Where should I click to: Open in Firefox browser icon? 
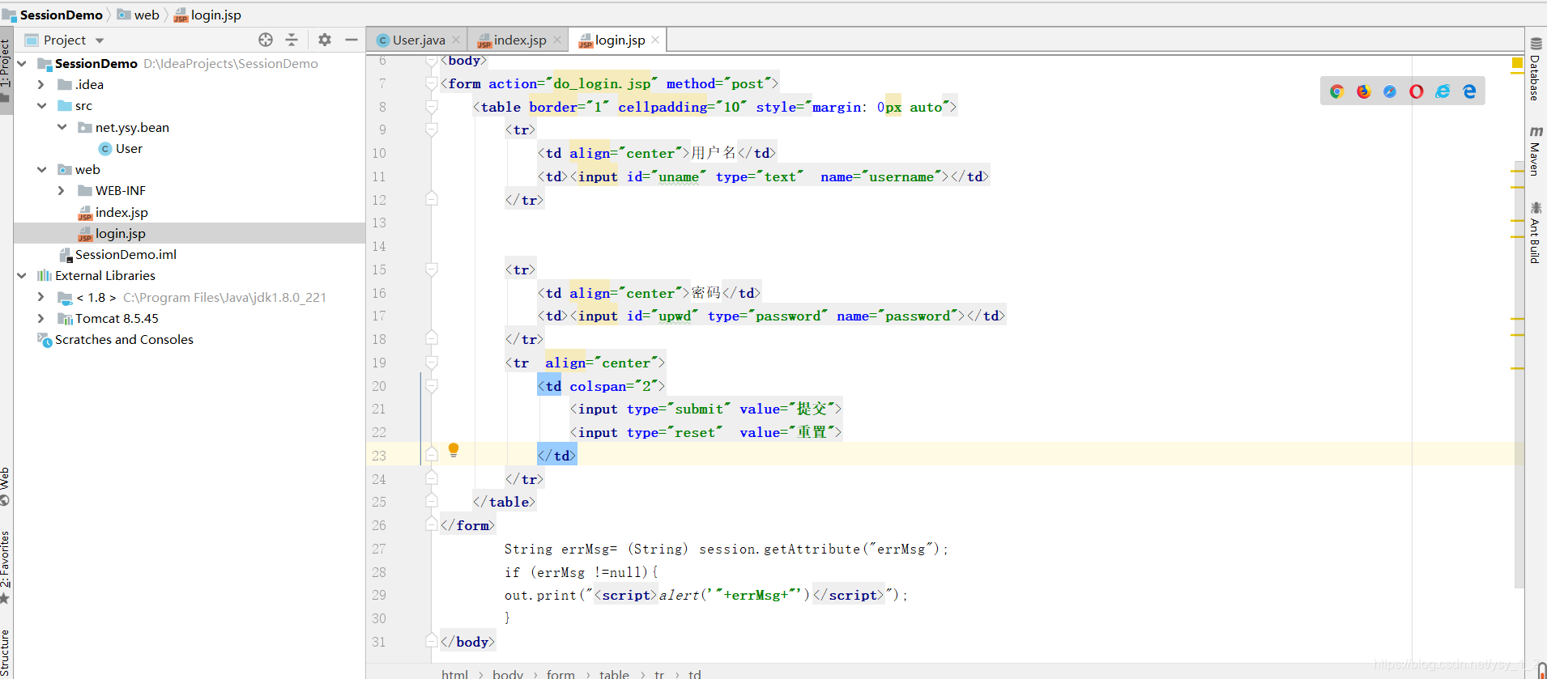1364,91
